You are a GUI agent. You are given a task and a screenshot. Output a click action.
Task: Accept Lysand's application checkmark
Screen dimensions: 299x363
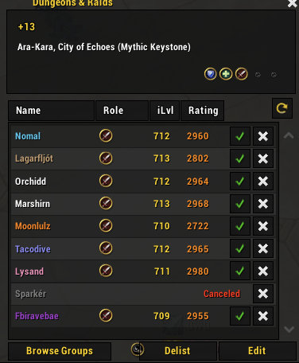pos(240,271)
